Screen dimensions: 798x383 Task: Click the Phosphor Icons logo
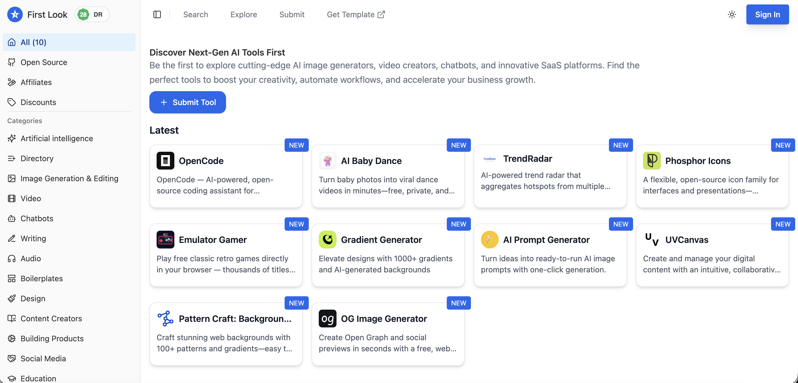coord(652,161)
